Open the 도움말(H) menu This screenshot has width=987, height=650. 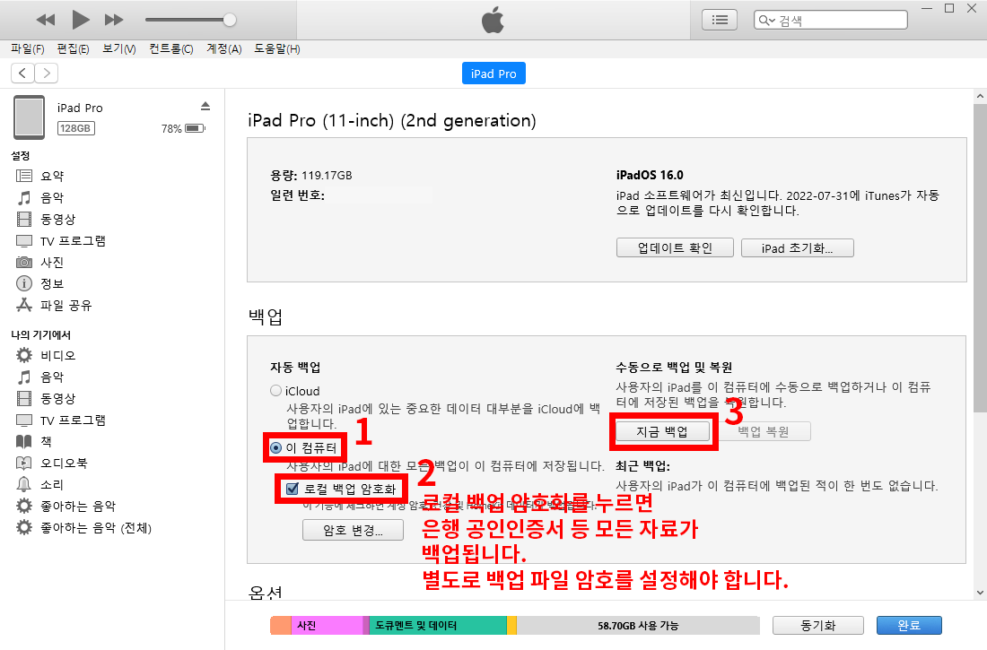pos(277,48)
